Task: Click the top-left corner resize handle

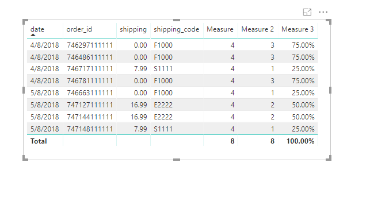Action: coord(25,22)
